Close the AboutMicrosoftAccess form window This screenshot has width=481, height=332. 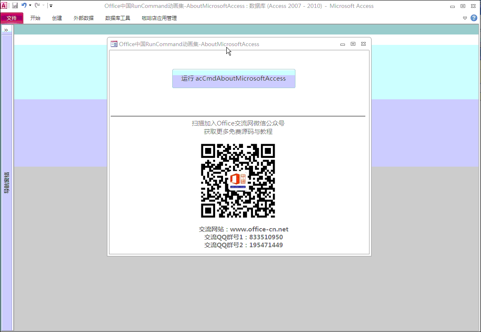coord(364,44)
